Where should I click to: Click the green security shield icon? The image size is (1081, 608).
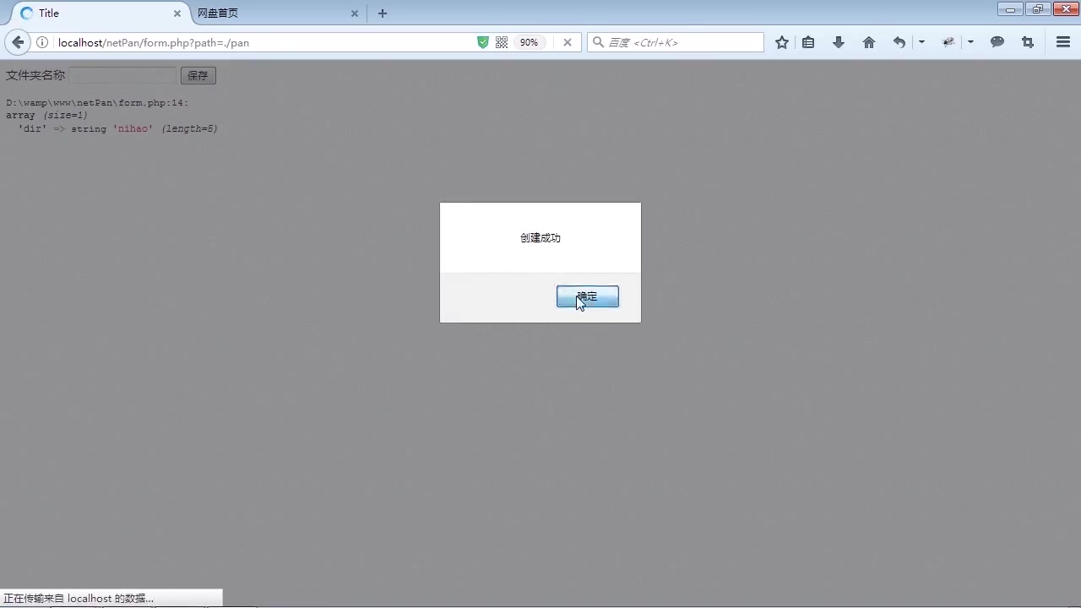(x=483, y=42)
